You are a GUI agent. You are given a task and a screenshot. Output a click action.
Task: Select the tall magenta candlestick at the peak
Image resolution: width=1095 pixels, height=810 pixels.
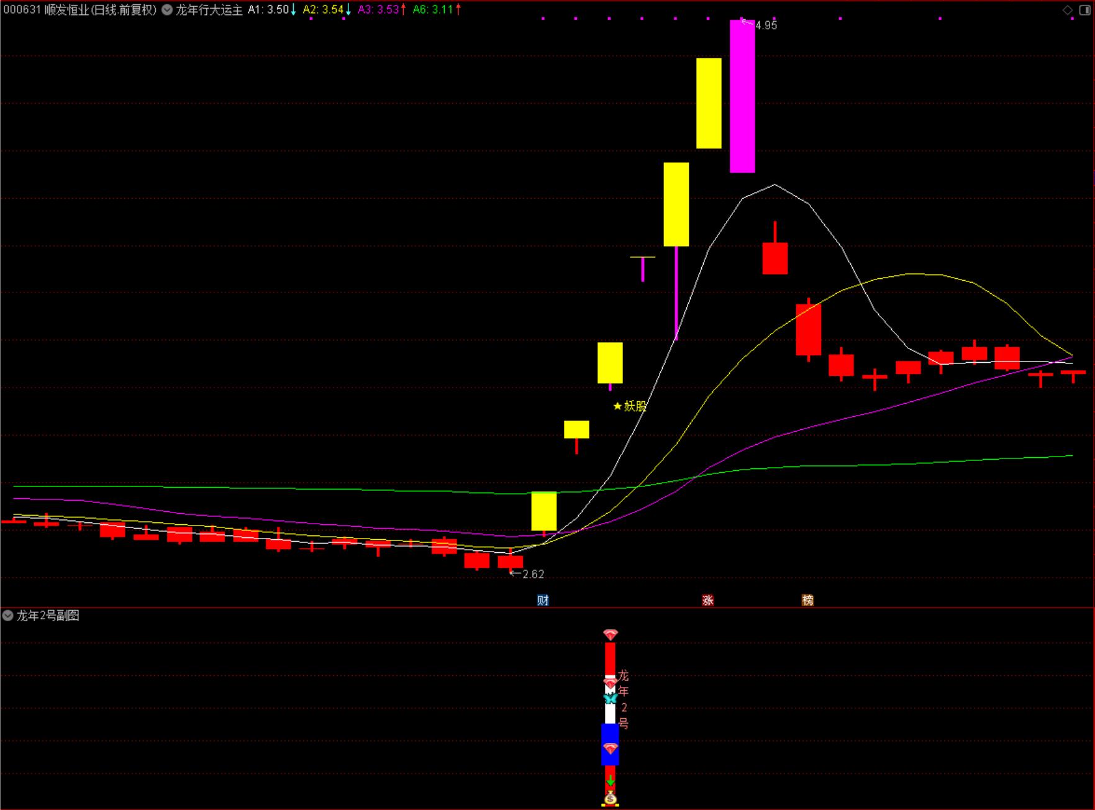[x=742, y=96]
